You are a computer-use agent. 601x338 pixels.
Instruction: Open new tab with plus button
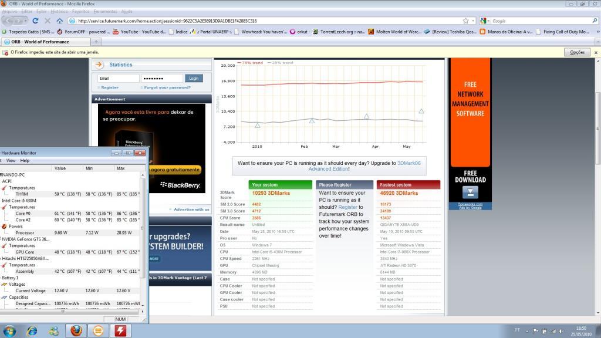point(96,42)
